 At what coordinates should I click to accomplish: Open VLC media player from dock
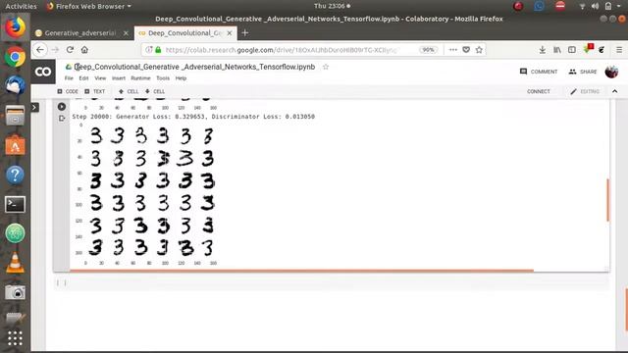coord(16,263)
